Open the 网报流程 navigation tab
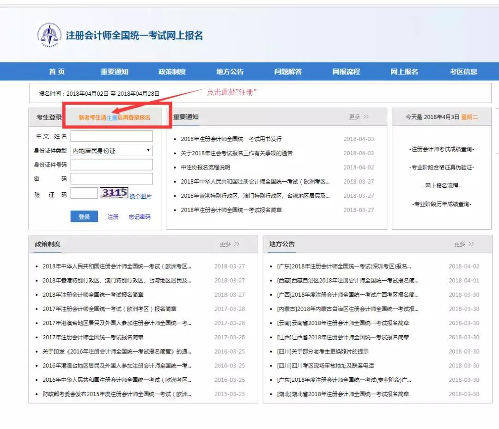The height and width of the screenshot is (429, 499). point(347,71)
